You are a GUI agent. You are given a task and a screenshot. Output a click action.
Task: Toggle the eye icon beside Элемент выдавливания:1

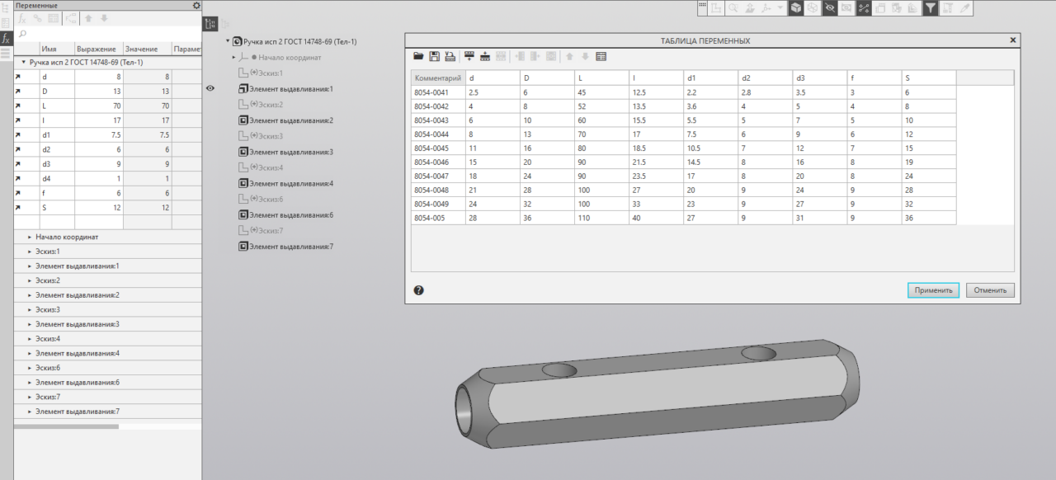tap(210, 88)
